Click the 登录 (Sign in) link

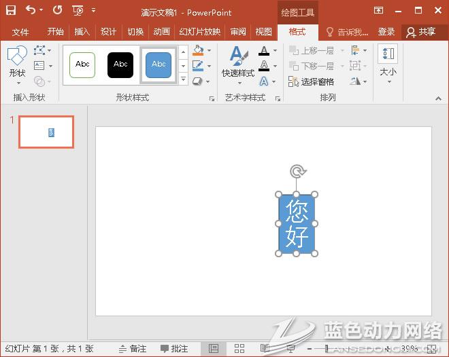pos(386,32)
